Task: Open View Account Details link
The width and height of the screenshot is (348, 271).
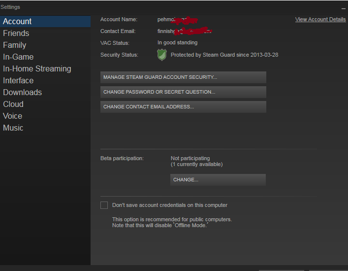Action: tap(320, 19)
